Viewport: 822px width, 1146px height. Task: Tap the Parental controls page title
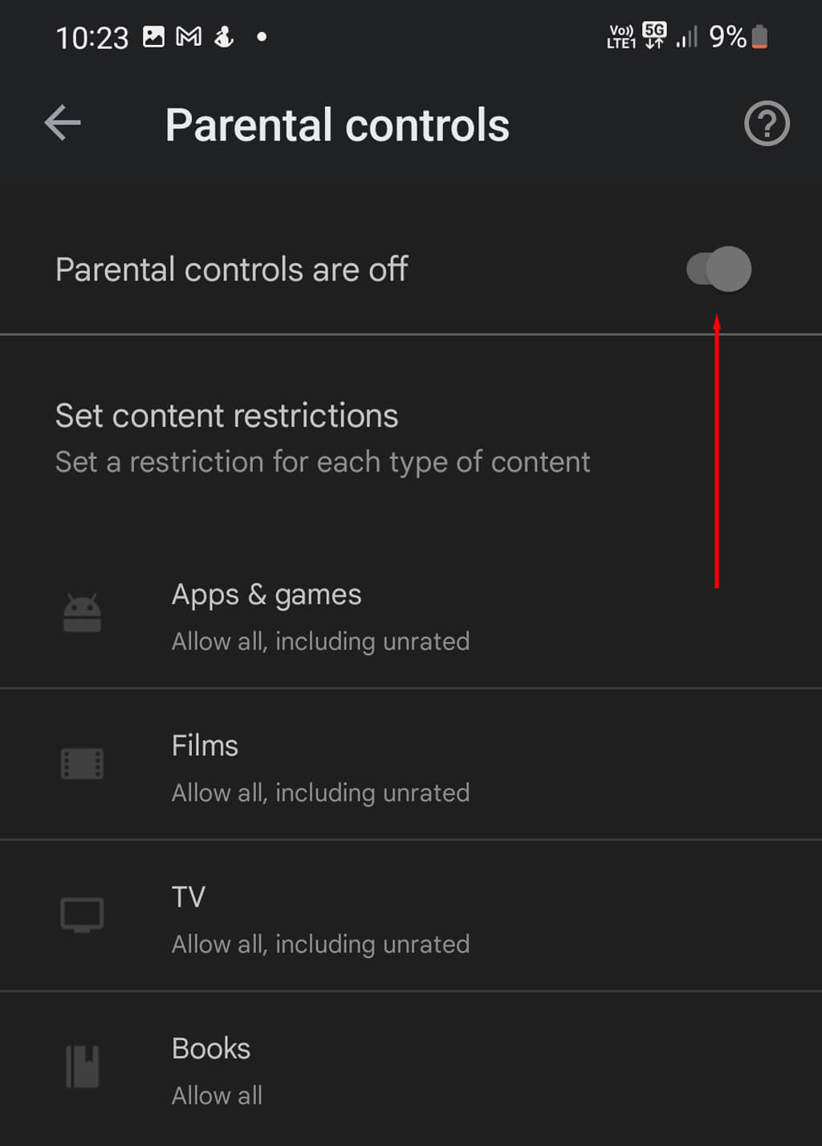point(337,125)
